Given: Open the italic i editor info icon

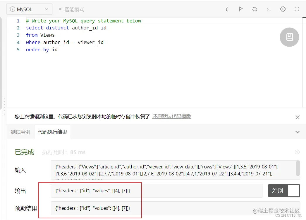Looking at the screenshot, I should pos(226,9).
